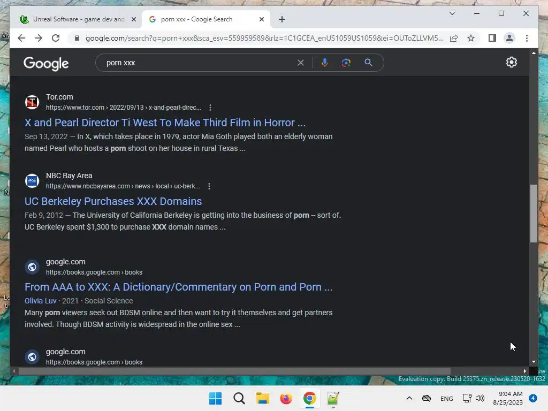
Task: Click the scroll left arrow
Action: 14,371
